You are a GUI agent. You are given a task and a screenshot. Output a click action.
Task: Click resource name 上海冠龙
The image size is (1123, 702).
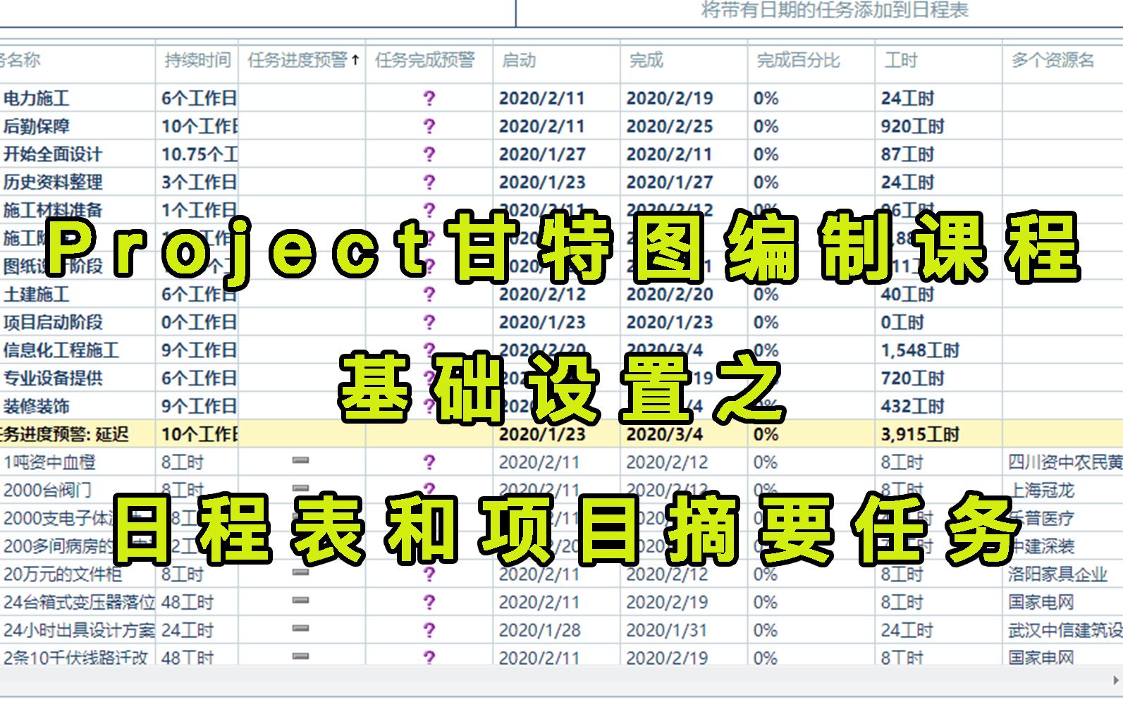[x=1041, y=491]
